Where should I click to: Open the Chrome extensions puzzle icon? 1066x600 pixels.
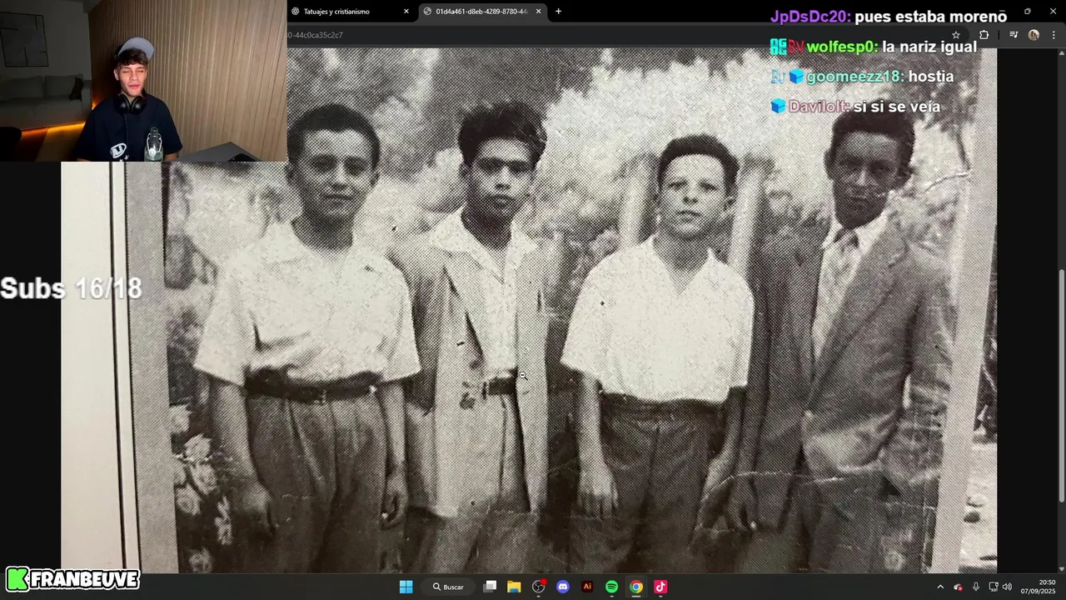tap(984, 35)
